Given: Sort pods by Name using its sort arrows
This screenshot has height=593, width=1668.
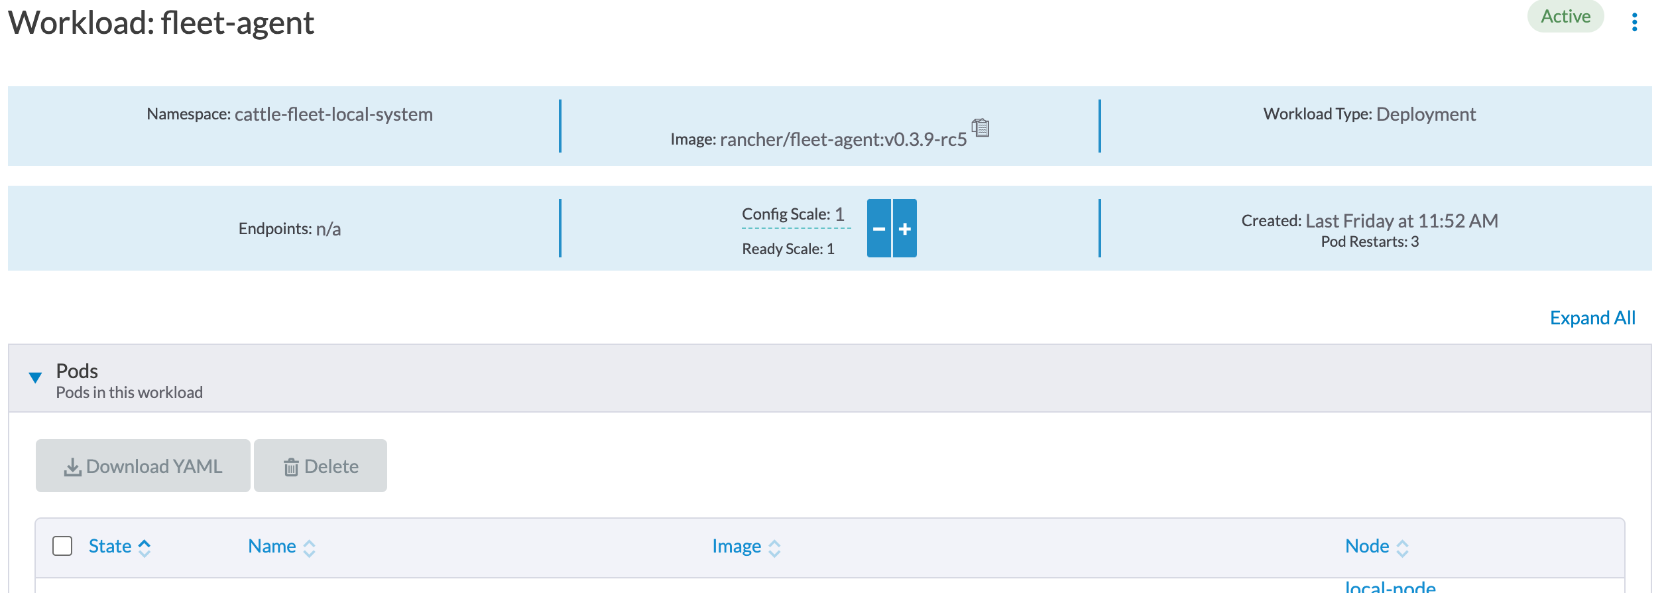Looking at the screenshot, I should 309,546.
